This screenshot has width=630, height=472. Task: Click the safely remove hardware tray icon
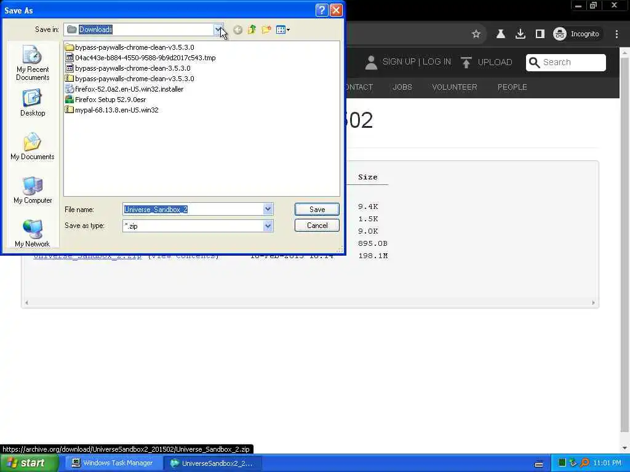[x=573, y=463]
